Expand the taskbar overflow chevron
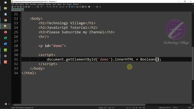 click(9, 104)
